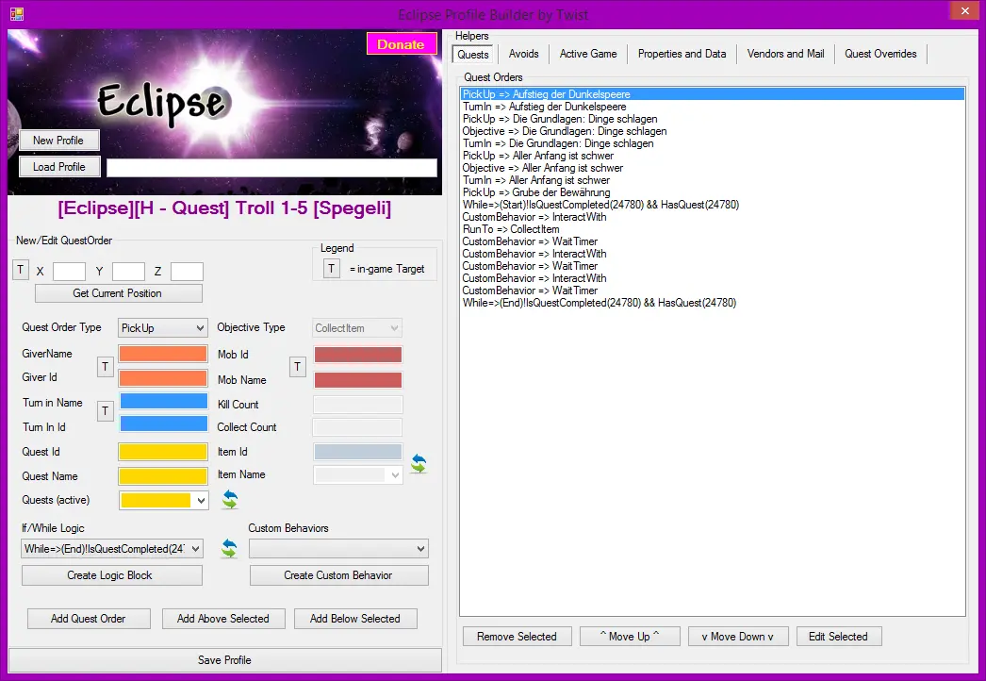This screenshot has height=681, width=986.
Task: Click the refresh icon beside If/While Logic dropdown
Action: (x=228, y=548)
